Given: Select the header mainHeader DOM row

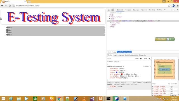Looking at the screenshot, I should pos(143,21).
